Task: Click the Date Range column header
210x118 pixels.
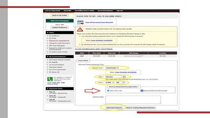Action: click(x=134, y=53)
